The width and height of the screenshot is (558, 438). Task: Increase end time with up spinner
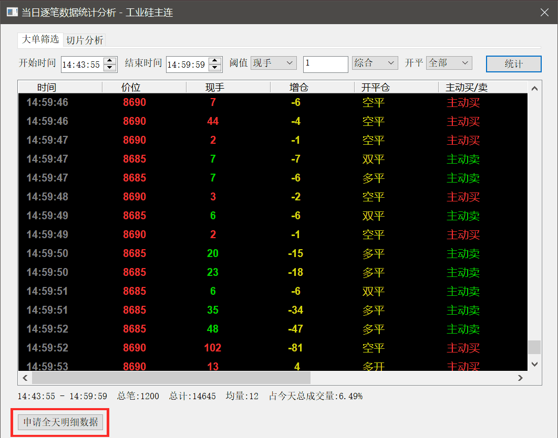click(x=215, y=61)
